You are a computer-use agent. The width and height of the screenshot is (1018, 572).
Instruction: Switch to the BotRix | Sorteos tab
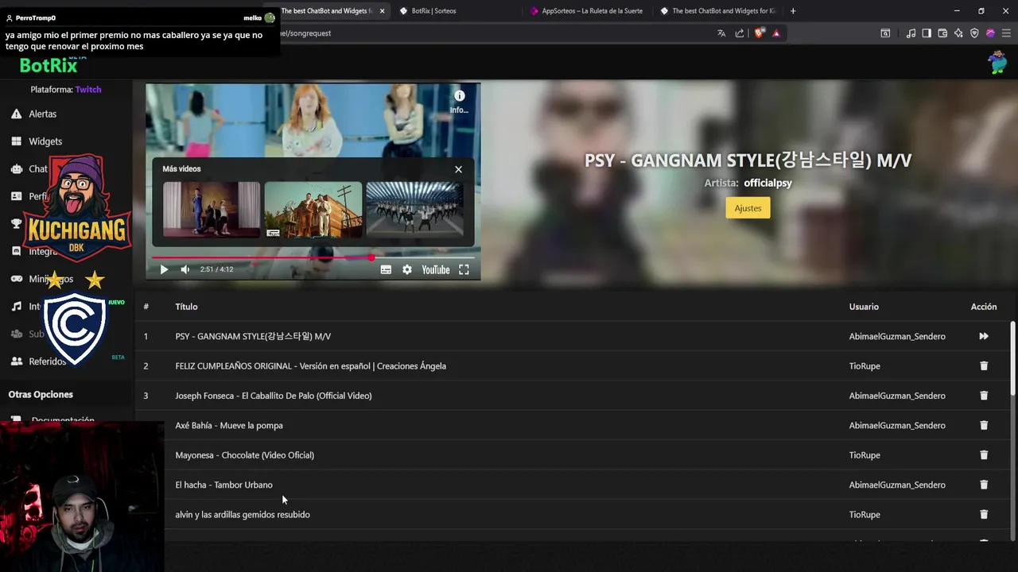[433, 11]
